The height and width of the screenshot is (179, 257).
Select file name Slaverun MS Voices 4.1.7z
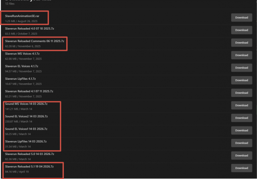pos(22,54)
